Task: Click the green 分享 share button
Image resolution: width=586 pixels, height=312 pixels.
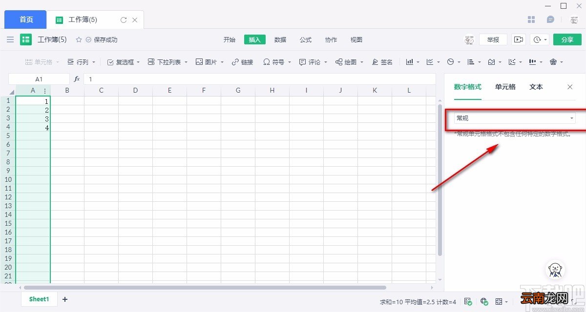Action: tap(567, 39)
